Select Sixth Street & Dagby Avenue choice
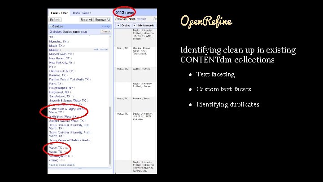 (68, 111)
